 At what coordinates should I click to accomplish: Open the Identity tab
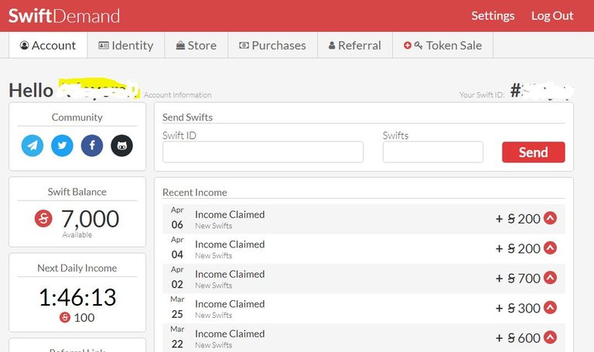pyautogui.click(x=126, y=45)
